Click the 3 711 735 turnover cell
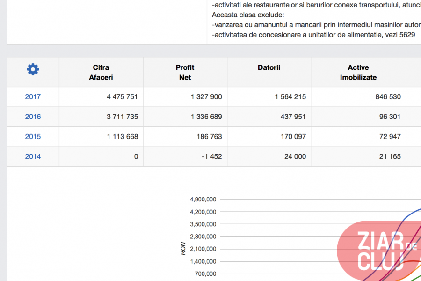The width and height of the screenshot is (421, 281). pos(122,117)
